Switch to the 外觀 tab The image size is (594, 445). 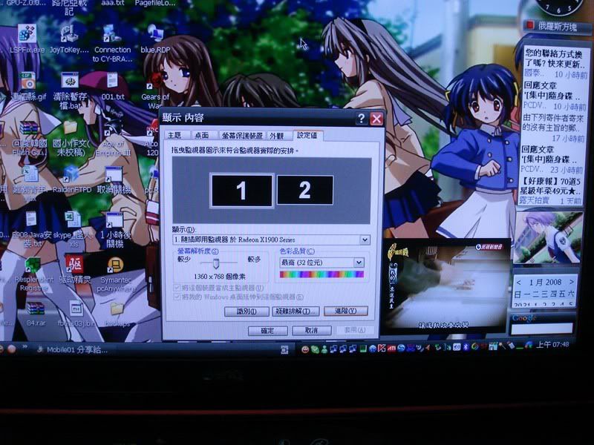pos(277,136)
